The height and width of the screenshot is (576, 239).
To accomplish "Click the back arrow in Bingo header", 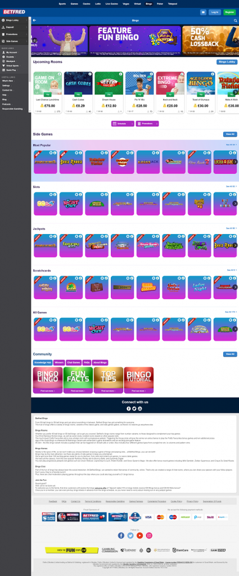I will [34, 21].
